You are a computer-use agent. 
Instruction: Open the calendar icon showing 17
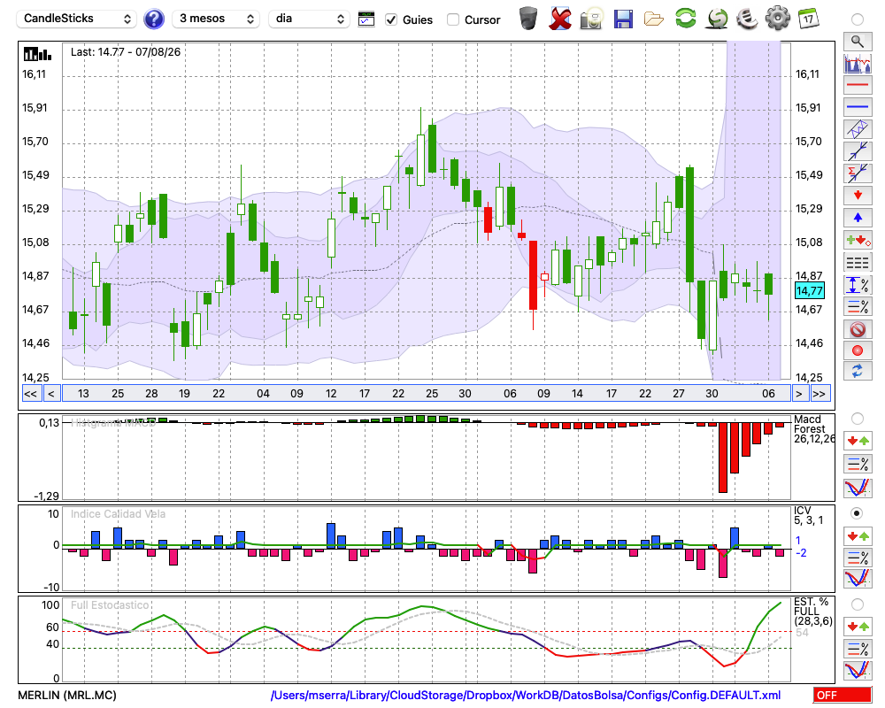[808, 19]
